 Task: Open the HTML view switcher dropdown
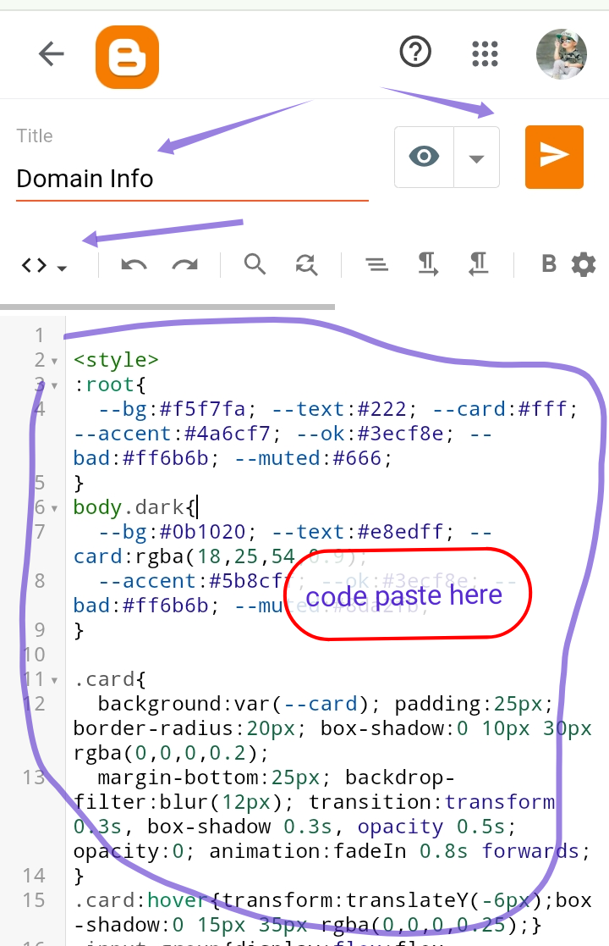(x=44, y=265)
